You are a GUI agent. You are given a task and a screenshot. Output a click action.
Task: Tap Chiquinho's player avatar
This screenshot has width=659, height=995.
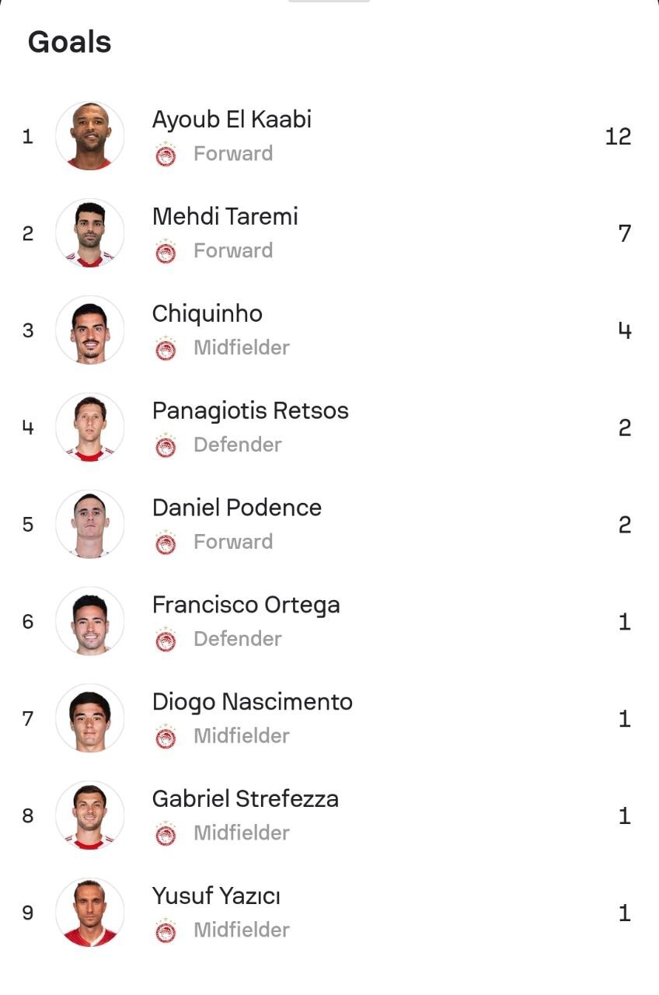click(x=90, y=330)
